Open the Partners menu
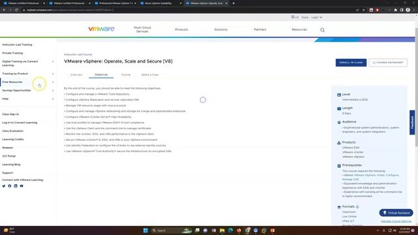The image size is (418, 235). pyautogui.click(x=260, y=29)
